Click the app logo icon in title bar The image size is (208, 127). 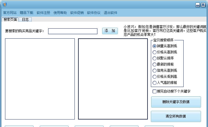coord(5,5)
